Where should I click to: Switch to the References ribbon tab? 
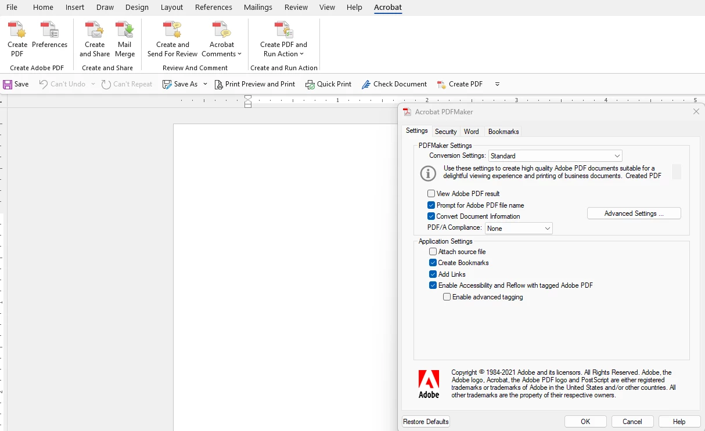(214, 8)
